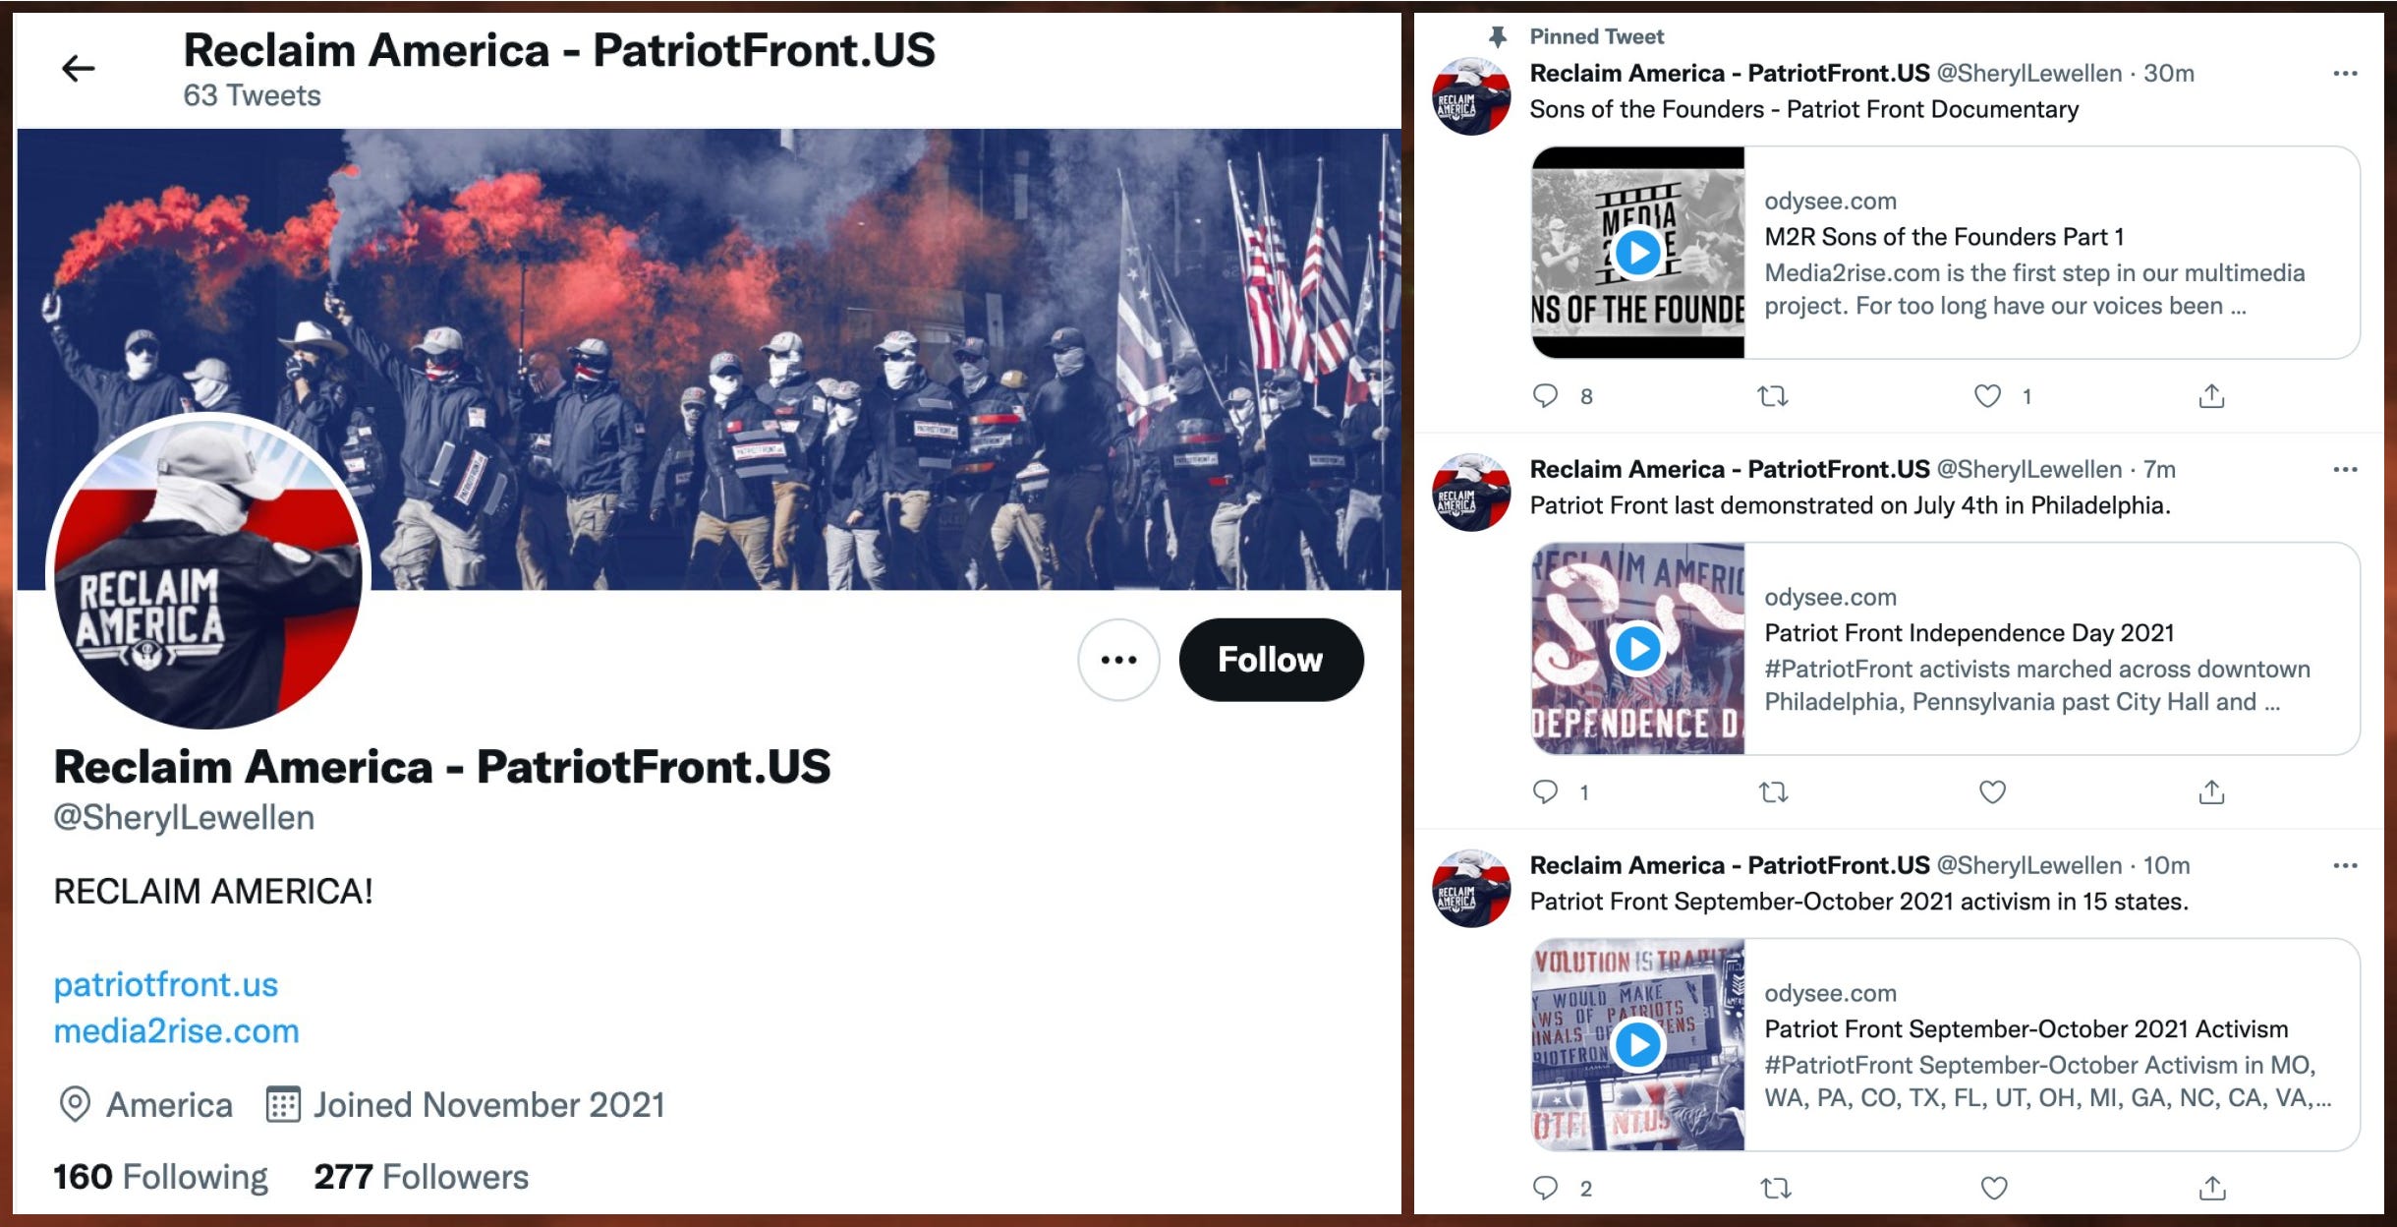Open more options on the 7m tweet
This screenshot has width=2397, height=1227.
point(2345,470)
